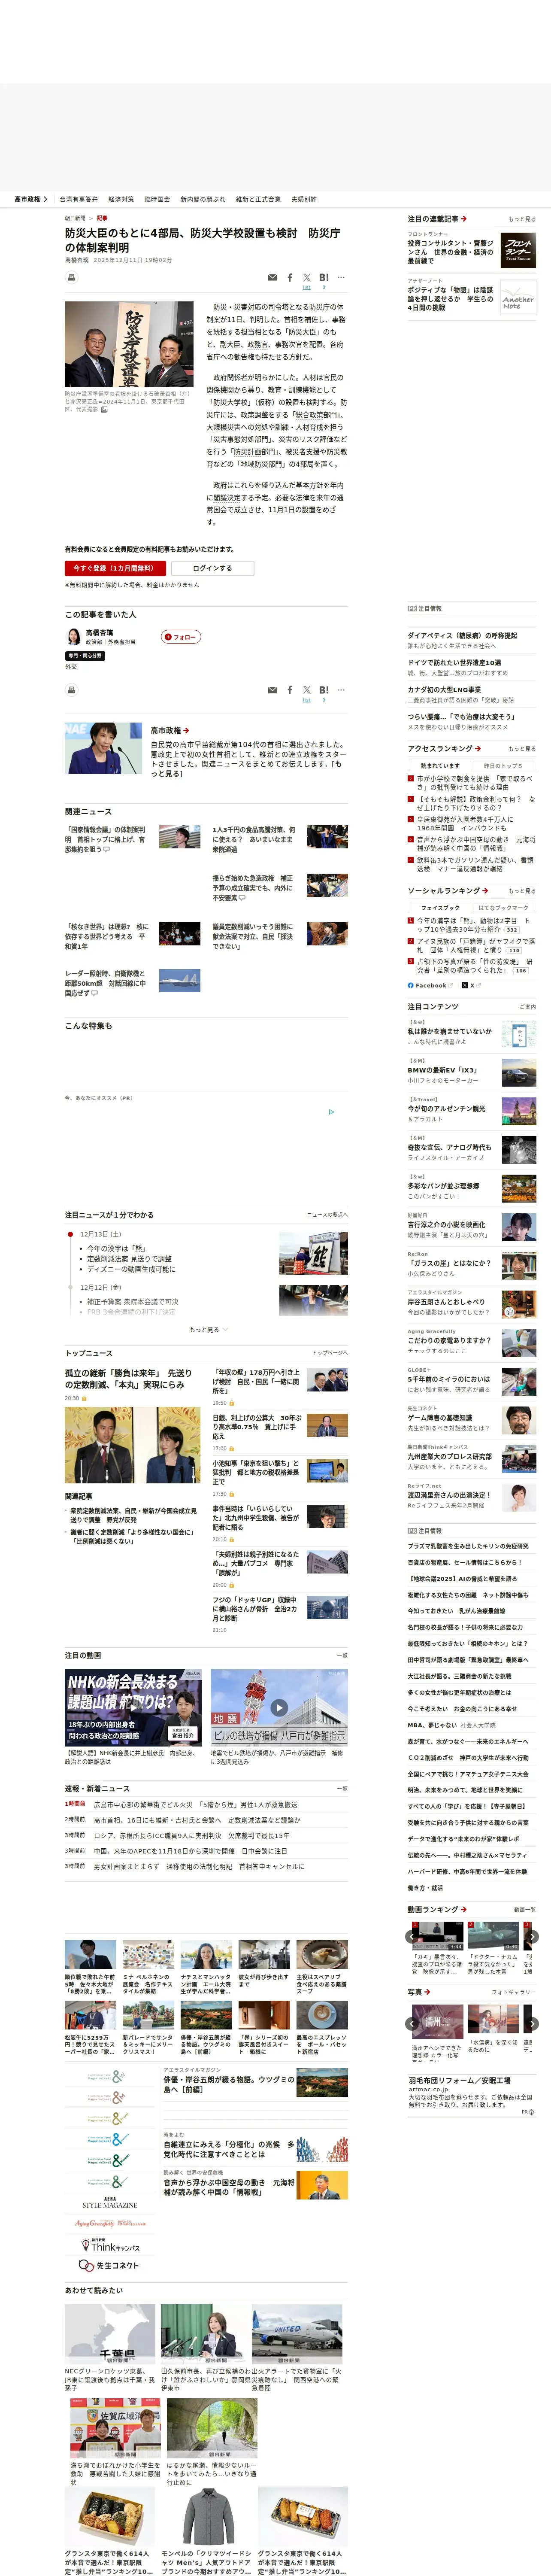Play the 八戸市 earthquake video
551x2576 pixels.
click(279, 1707)
